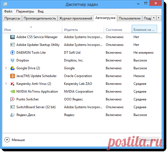Switch to the Журнал приложений tab

pos(75,18)
